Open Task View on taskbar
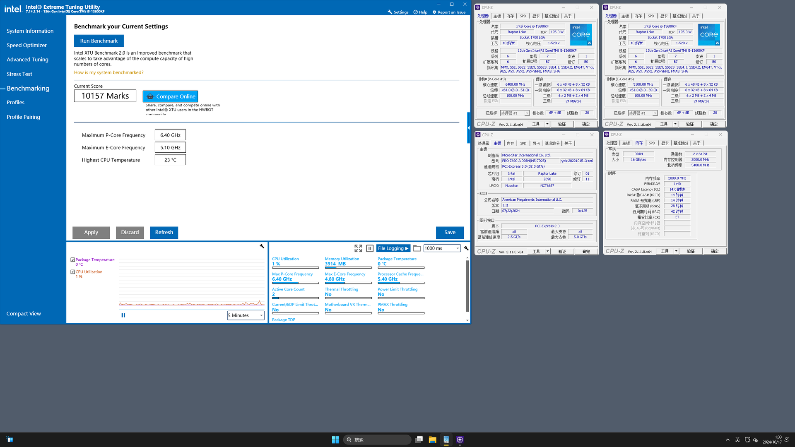This screenshot has width=795, height=447. coord(419,440)
